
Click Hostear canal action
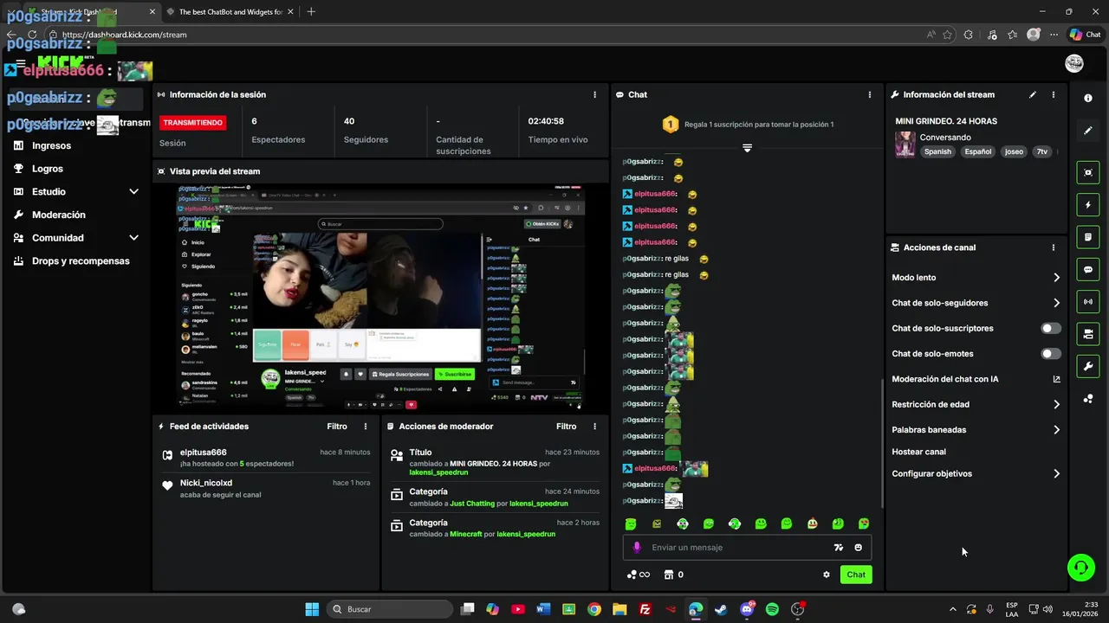(x=918, y=452)
